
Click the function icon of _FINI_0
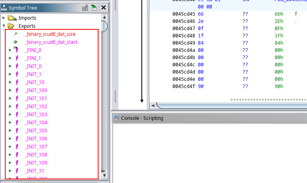17,50
